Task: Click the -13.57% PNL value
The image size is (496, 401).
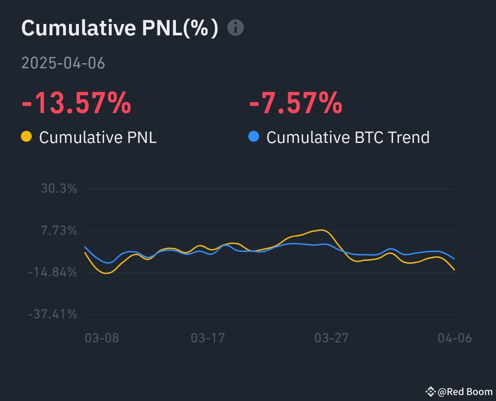Action: coord(77,103)
